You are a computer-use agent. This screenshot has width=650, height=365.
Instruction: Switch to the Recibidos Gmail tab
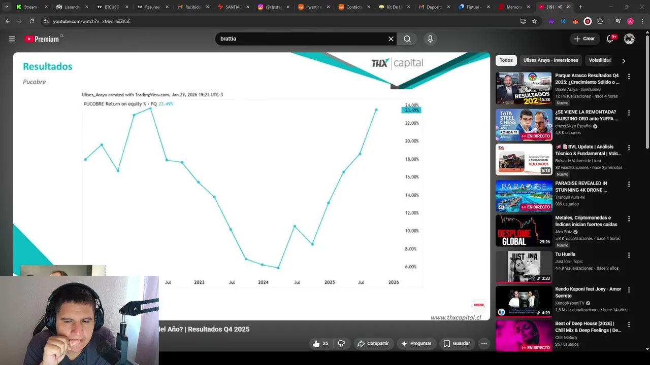(x=192, y=7)
